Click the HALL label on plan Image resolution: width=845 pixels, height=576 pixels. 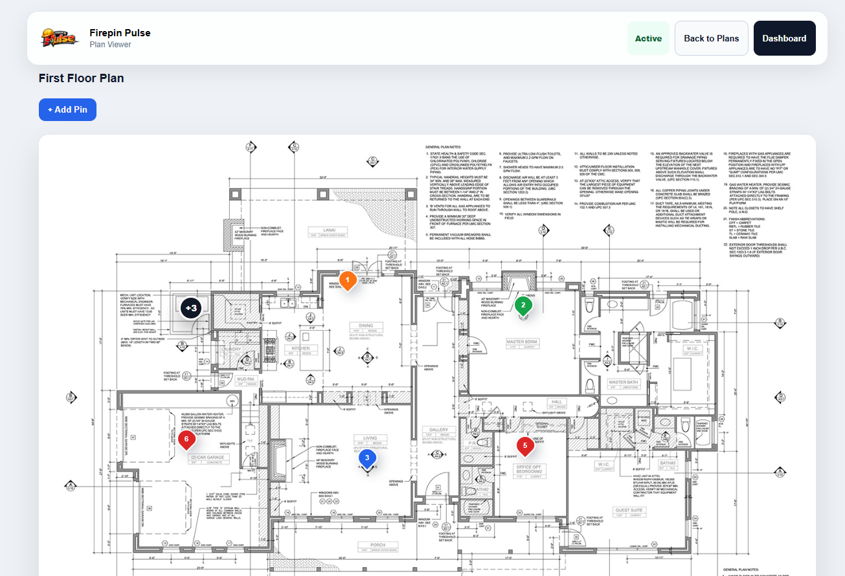pyautogui.click(x=557, y=402)
